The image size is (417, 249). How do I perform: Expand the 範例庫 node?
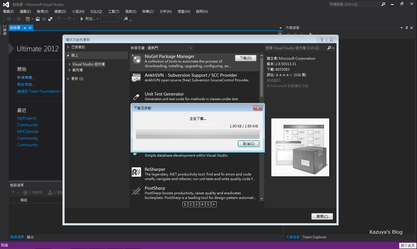point(69,70)
